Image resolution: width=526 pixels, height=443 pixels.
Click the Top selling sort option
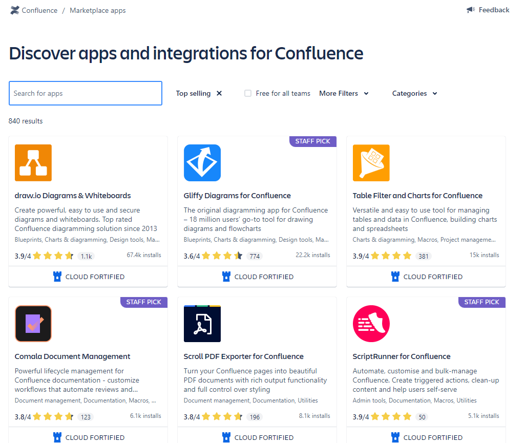pos(193,93)
